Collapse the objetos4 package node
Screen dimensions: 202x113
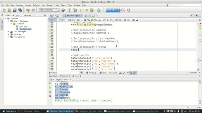pyautogui.click(x=11, y=24)
